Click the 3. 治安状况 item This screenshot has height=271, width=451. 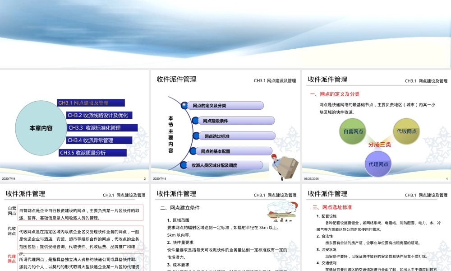327,250
